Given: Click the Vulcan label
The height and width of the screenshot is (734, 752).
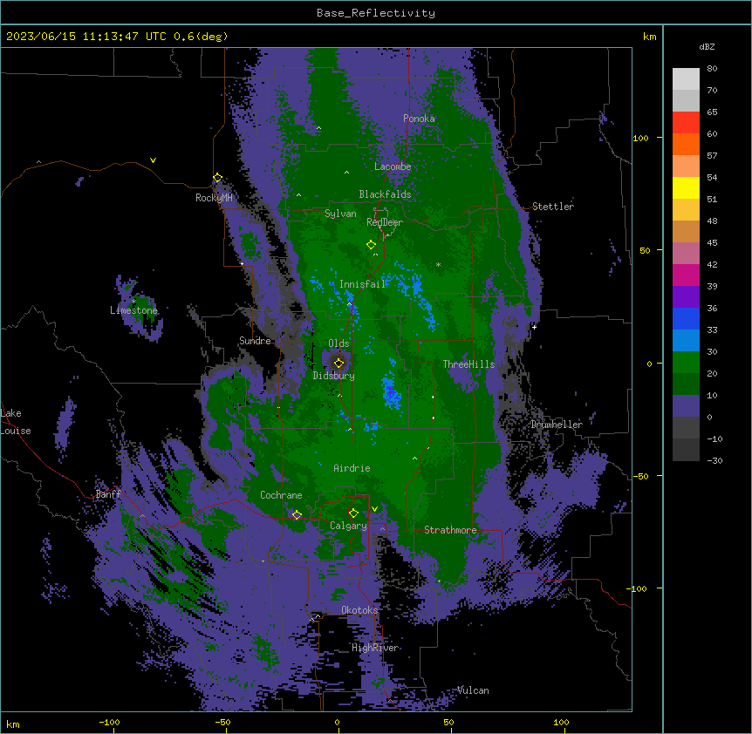Looking at the screenshot, I should [473, 690].
